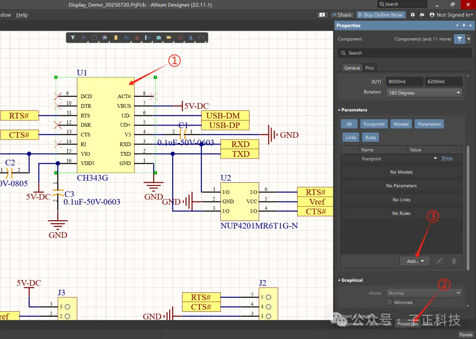
Task: Click the server connection status icon
Action: (x=422, y=15)
